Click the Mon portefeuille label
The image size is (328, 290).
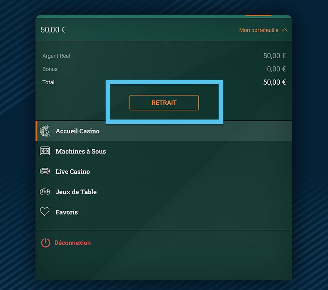point(259,30)
